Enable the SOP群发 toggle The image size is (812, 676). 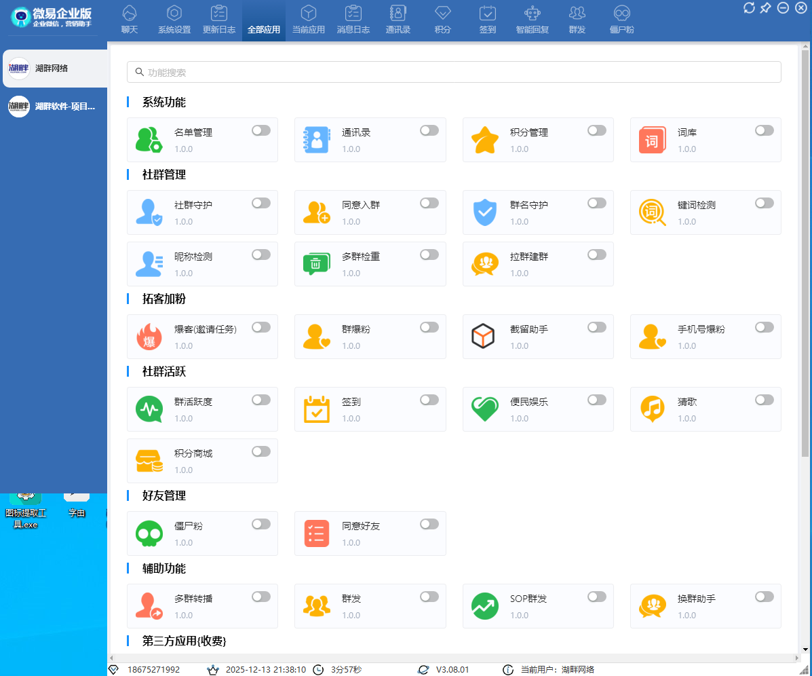tap(596, 597)
